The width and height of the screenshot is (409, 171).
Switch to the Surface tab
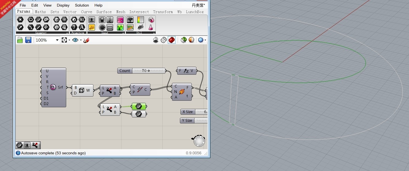[x=104, y=12]
